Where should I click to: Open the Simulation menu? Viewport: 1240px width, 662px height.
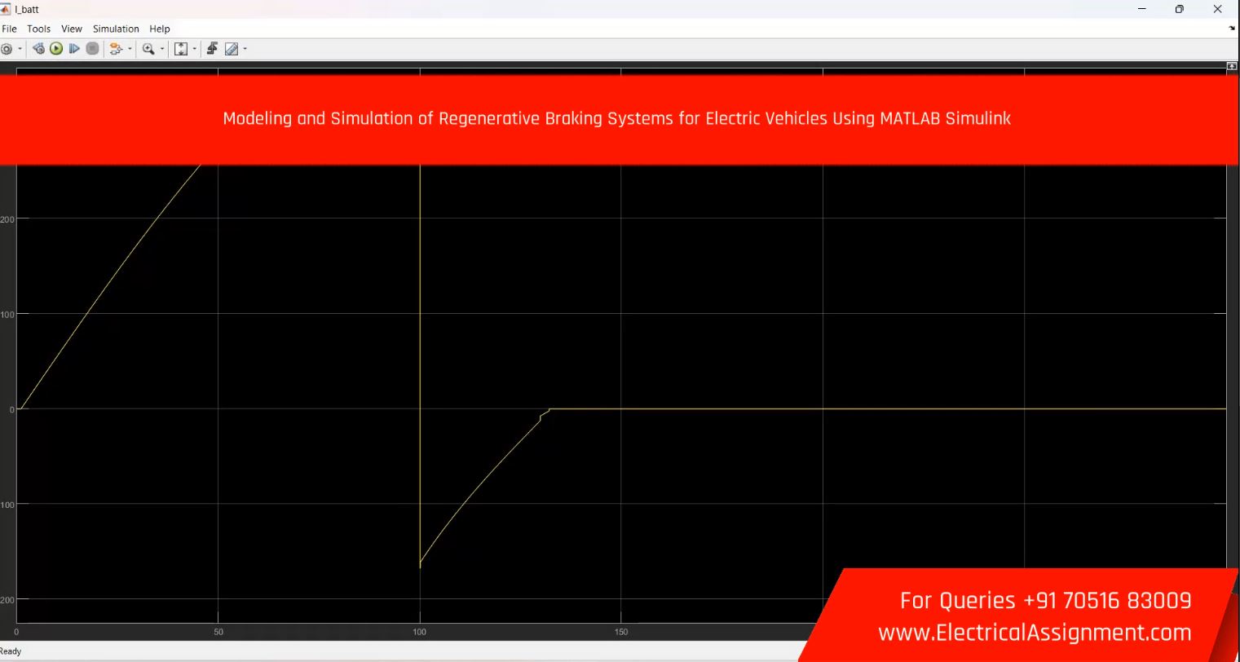tap(116, 29)
